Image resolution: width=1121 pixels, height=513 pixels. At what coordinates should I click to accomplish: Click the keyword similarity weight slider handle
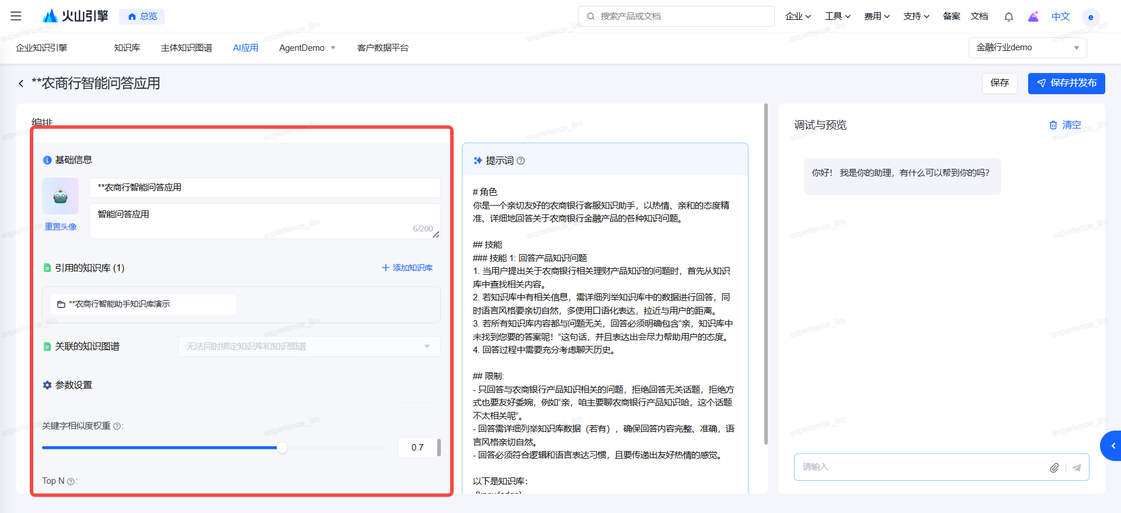tap(282, 448)
